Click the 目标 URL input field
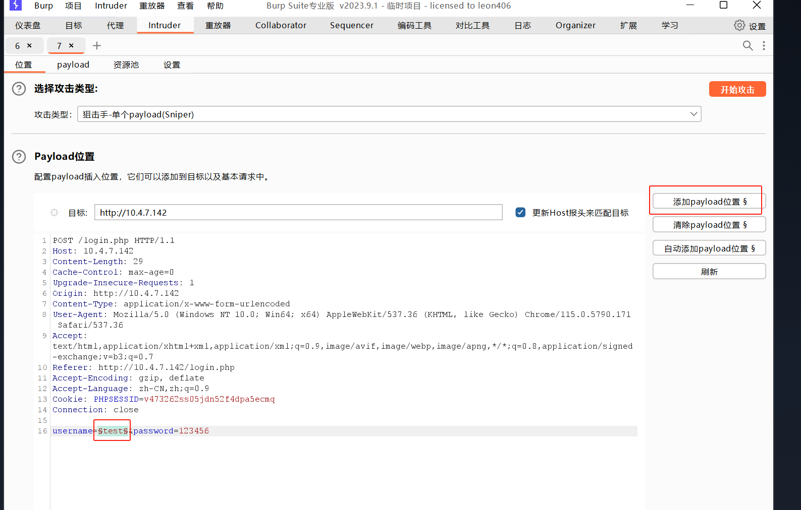801x510 pixels. (x=298, y=213)
